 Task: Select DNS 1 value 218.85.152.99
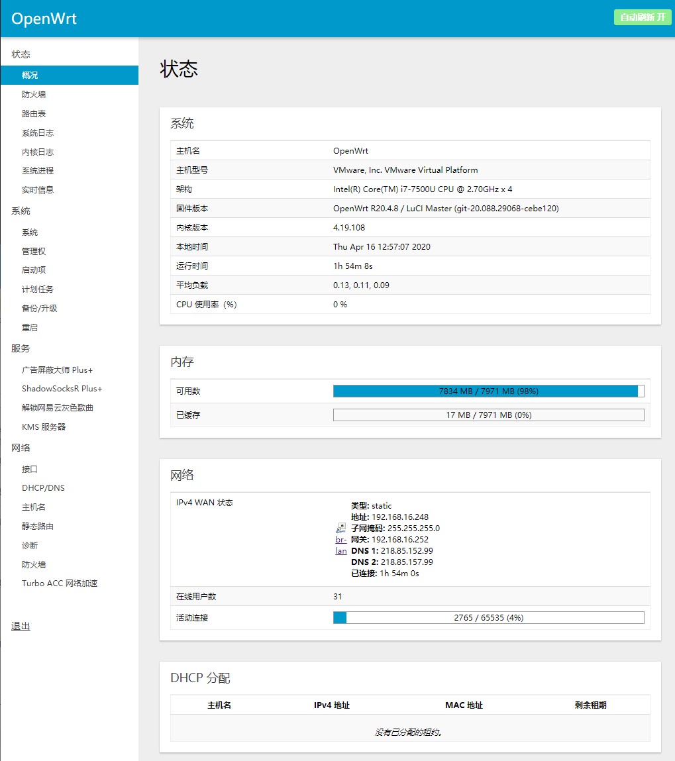pyautogui.click(x=407, y=551)
